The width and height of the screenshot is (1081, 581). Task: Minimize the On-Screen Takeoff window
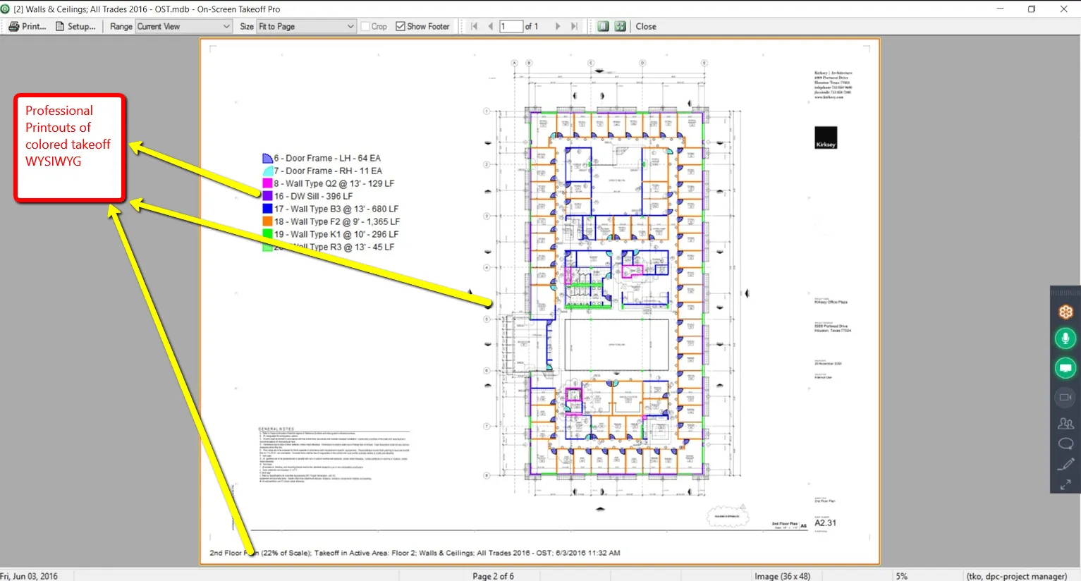(x=1000, y=9)
